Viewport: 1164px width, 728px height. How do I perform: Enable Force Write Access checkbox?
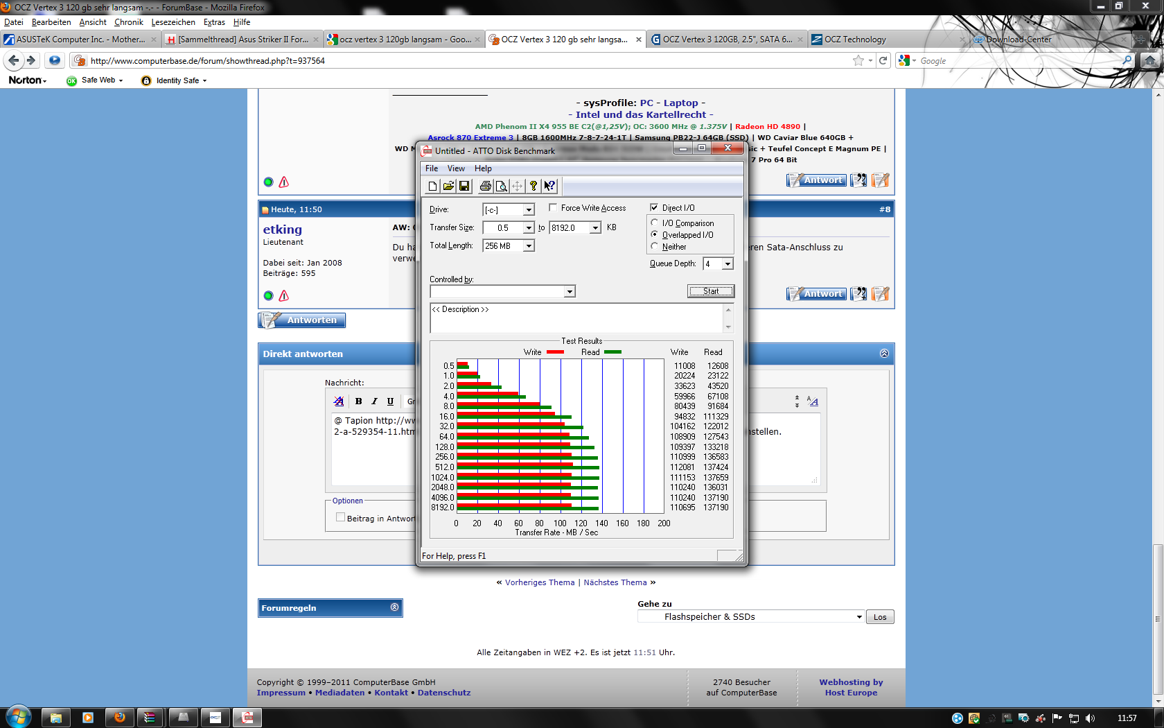(x=553, y=207)
